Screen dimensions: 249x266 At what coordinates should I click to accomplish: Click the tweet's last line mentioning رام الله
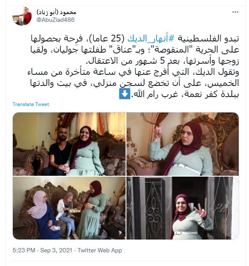(x=179, y=94)
